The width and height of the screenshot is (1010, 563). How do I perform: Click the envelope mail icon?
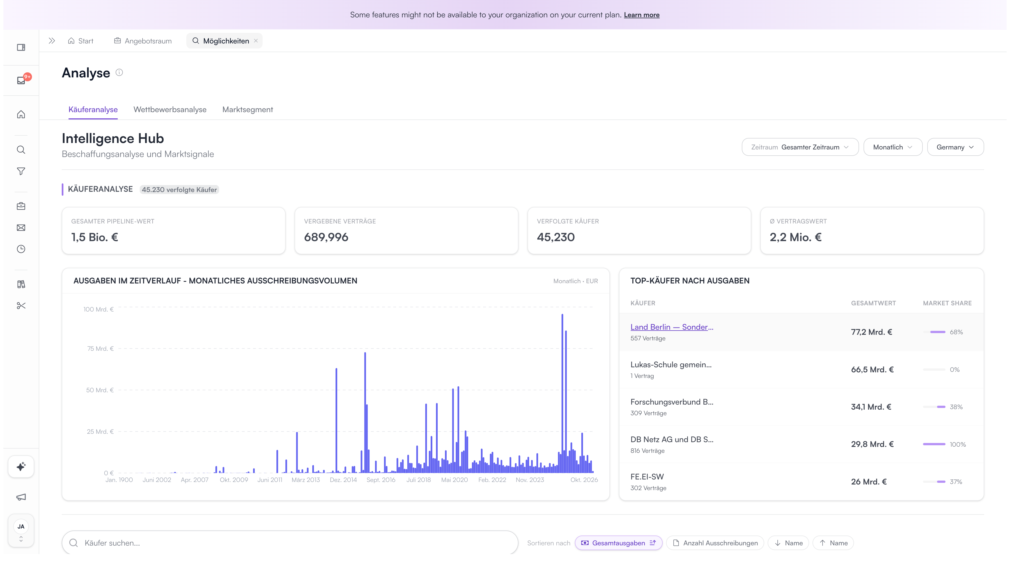[x=21, y=228]
